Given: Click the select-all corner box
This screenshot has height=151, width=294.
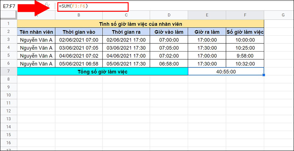Looking at the screenshot, I should point(8,15).
